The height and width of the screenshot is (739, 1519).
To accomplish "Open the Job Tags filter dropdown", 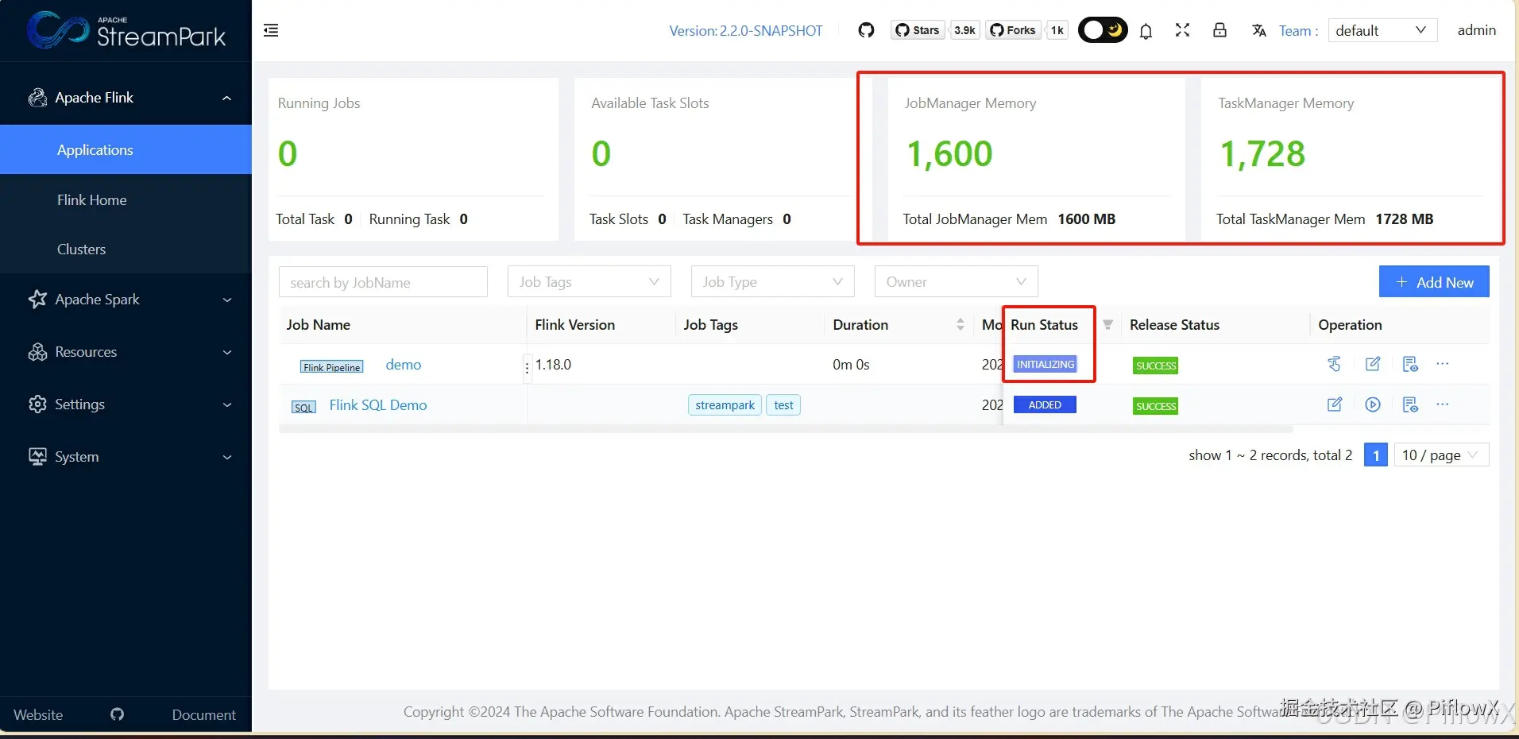I will tap(589, 281).
